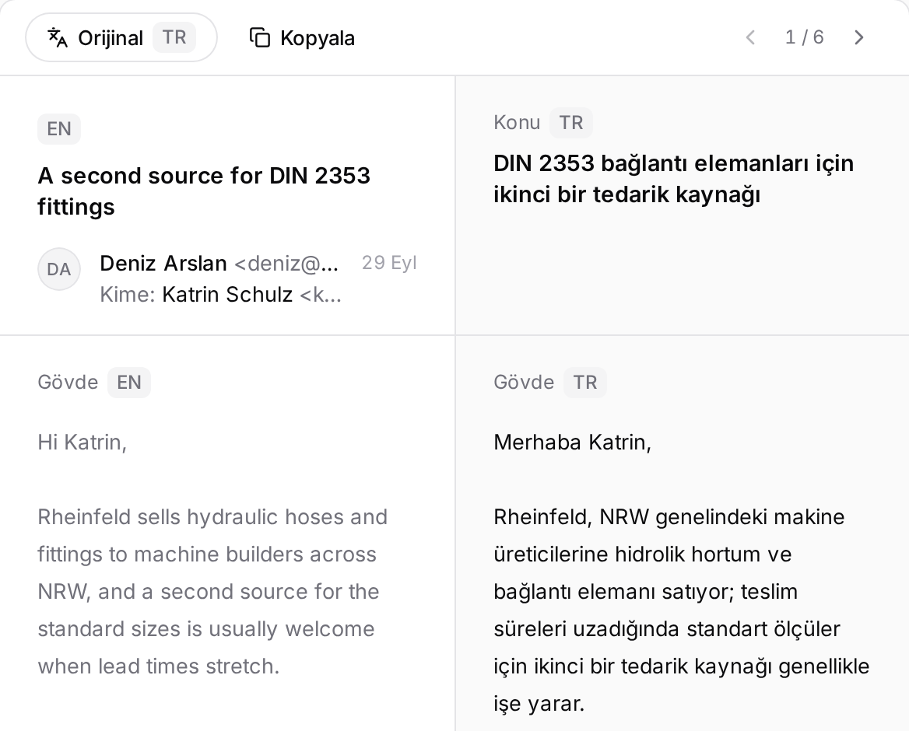Go to previous message with left chevron
Viewport: 909px width, 731px height.
coord(750,37)
